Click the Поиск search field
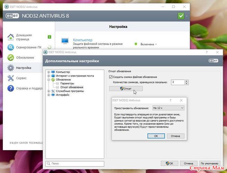Screen dimensions: 227x173 pyautogui.click(x=75, y=163)
